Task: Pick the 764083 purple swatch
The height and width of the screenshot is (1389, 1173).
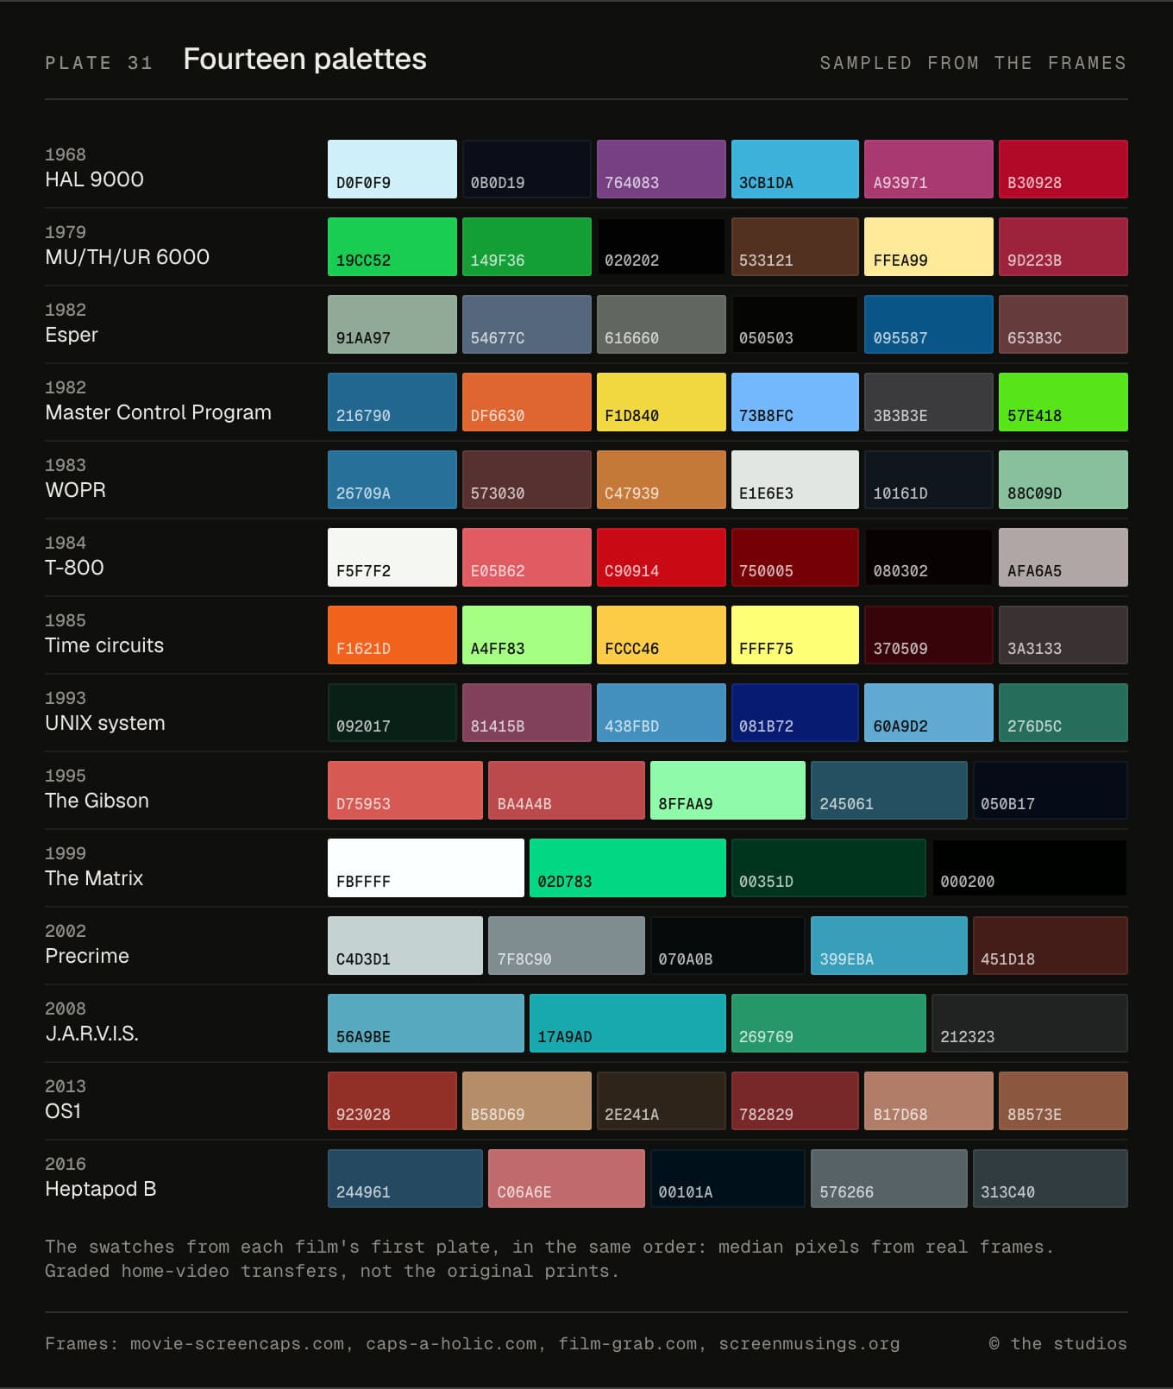Action: point(661,169)
